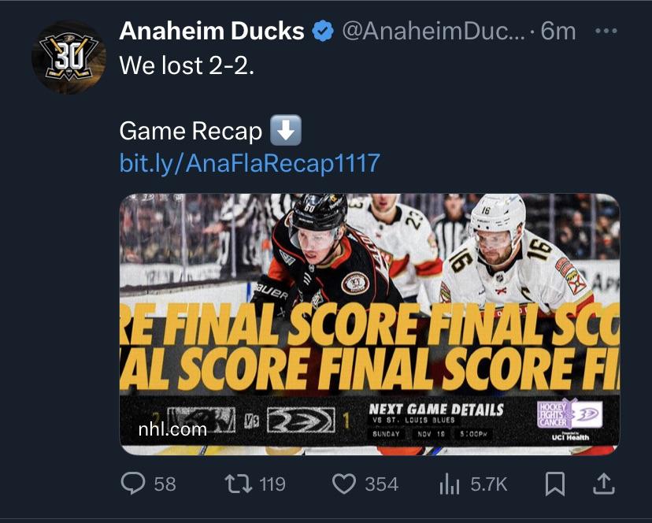The image size is (652, 523).
Task: Open the three-dot more options menu
Action: click(606, 32)
